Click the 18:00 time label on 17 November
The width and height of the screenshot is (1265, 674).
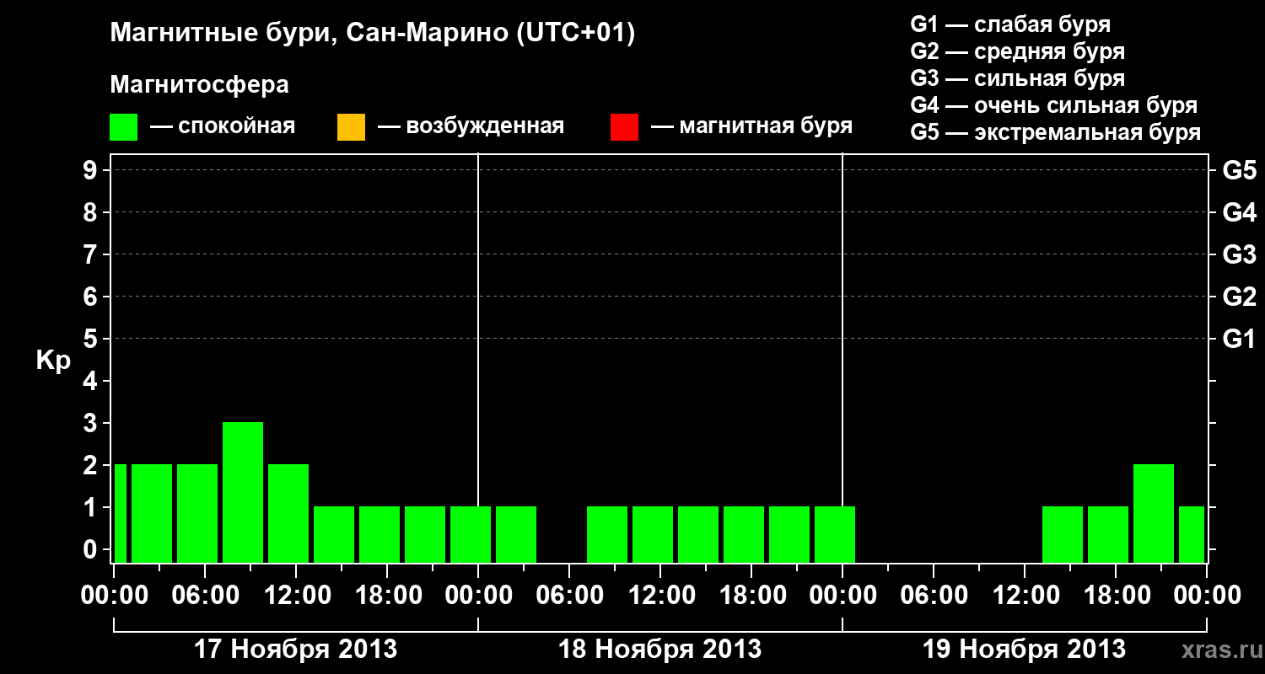coord(387,596)
